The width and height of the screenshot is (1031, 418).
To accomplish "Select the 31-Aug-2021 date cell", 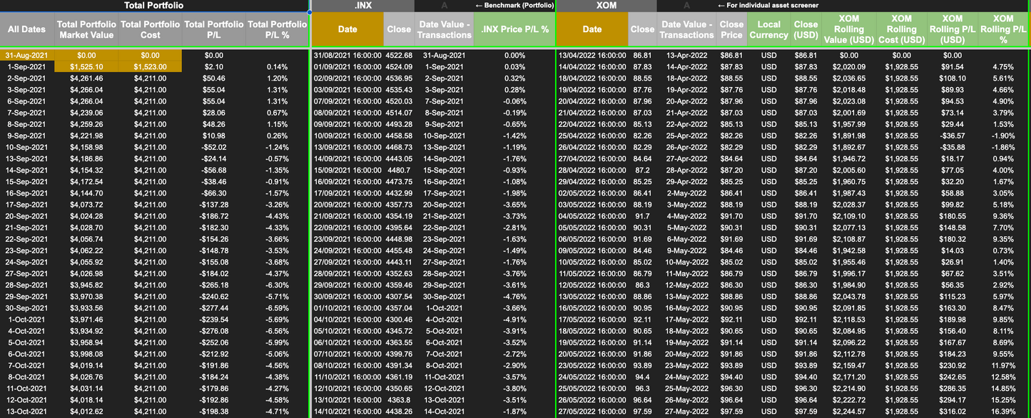I will (x=26, y=53).
